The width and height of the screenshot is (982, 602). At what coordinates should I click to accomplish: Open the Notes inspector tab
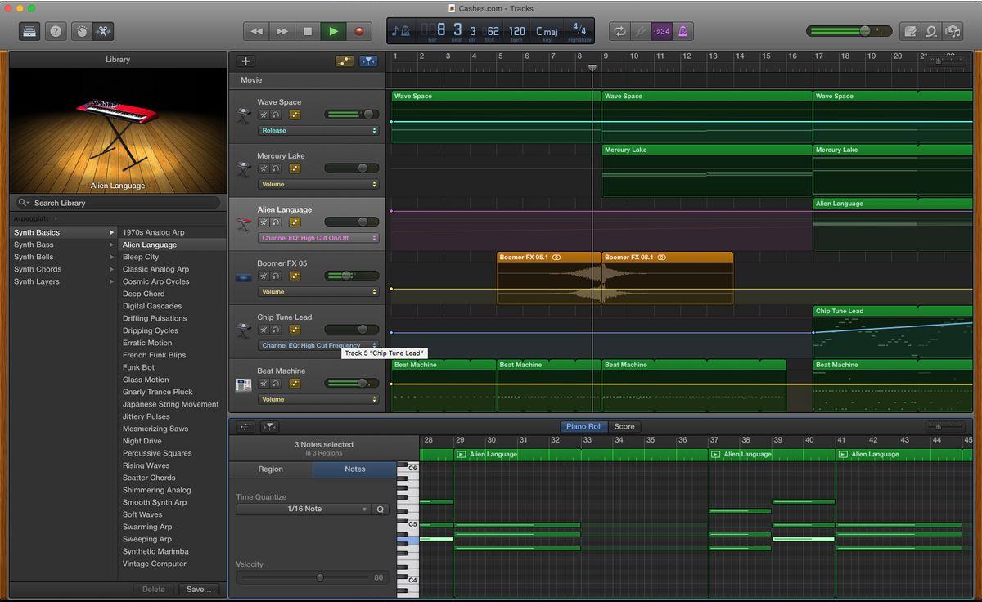[355, 469]
